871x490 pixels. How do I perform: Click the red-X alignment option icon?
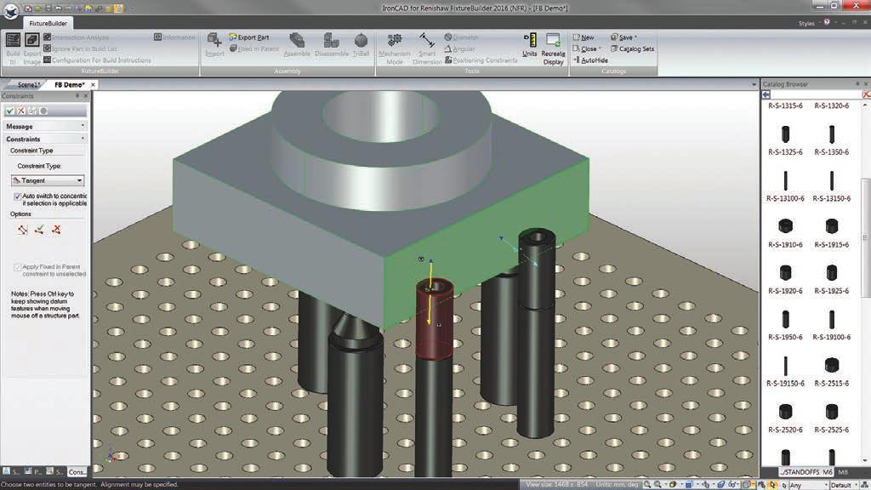click(56, 230)
